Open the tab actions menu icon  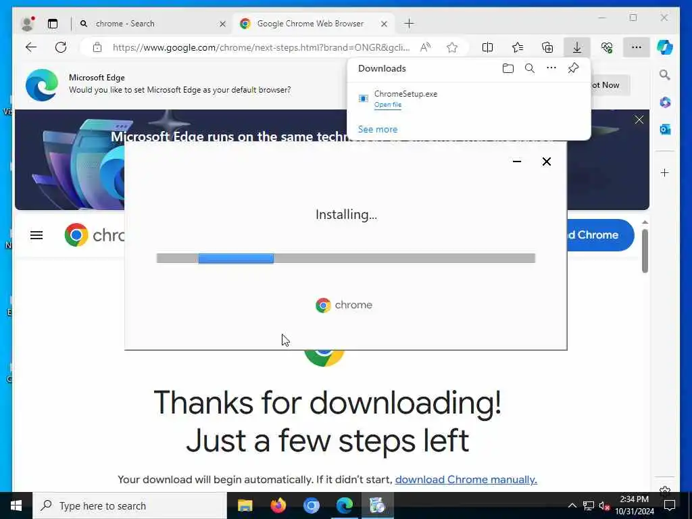click(53, 24)
